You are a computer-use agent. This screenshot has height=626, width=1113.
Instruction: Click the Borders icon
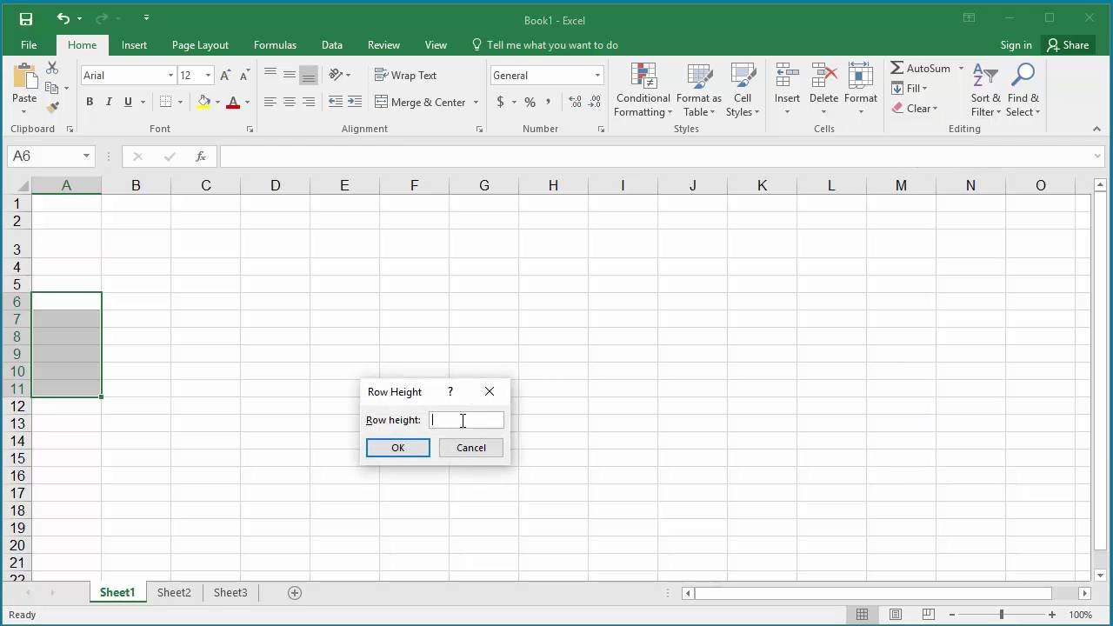(x=165, y=102)
